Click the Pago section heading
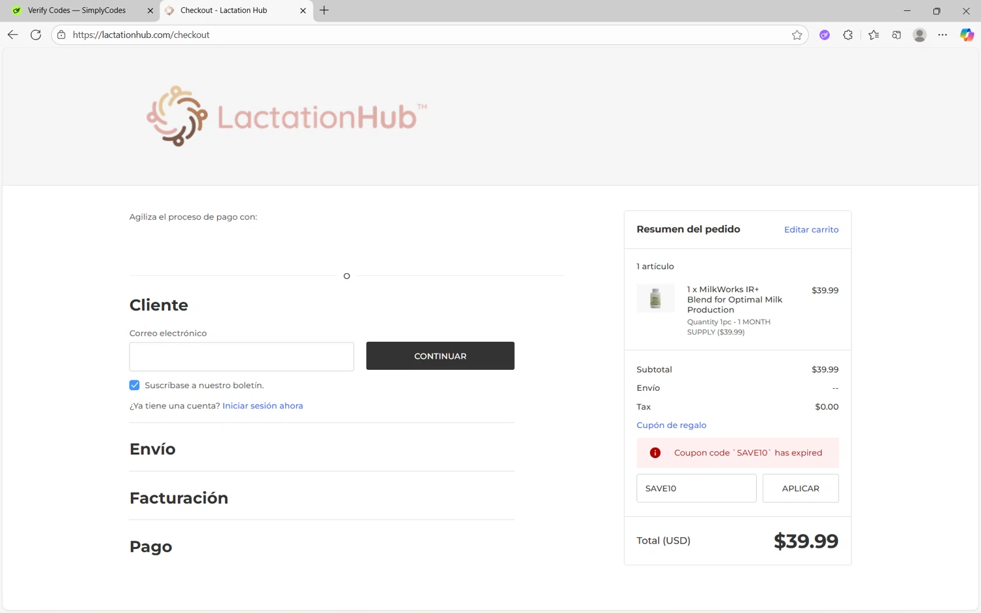This screenshot has height=613, width=981. (150, 546)
